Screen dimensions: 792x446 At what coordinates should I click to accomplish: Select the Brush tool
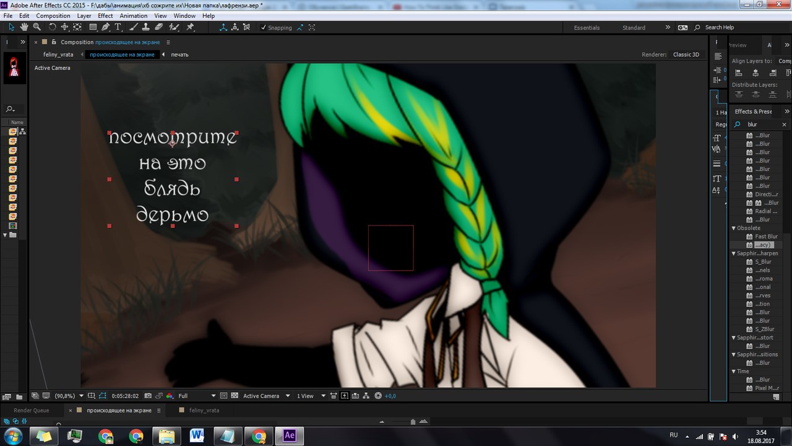[132, 27]
